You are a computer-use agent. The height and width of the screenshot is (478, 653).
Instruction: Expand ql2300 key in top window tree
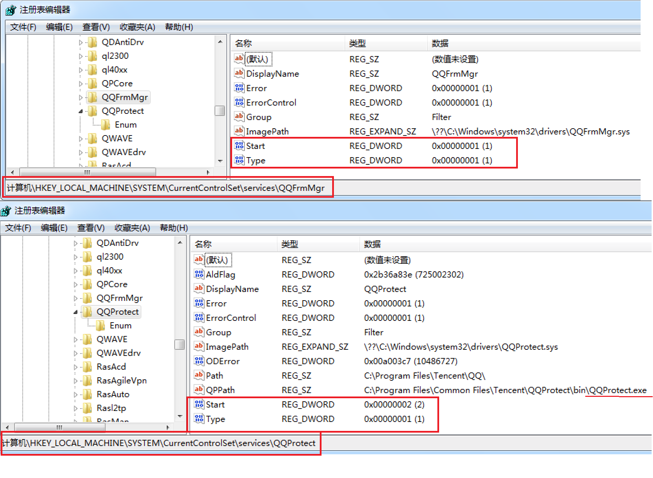click(81, 56)
